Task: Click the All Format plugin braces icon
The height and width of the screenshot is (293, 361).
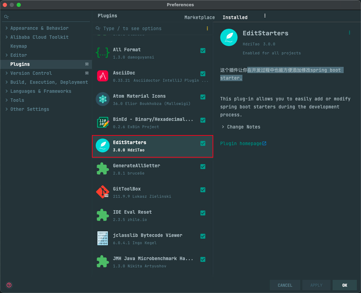Action: pos(102,53)
